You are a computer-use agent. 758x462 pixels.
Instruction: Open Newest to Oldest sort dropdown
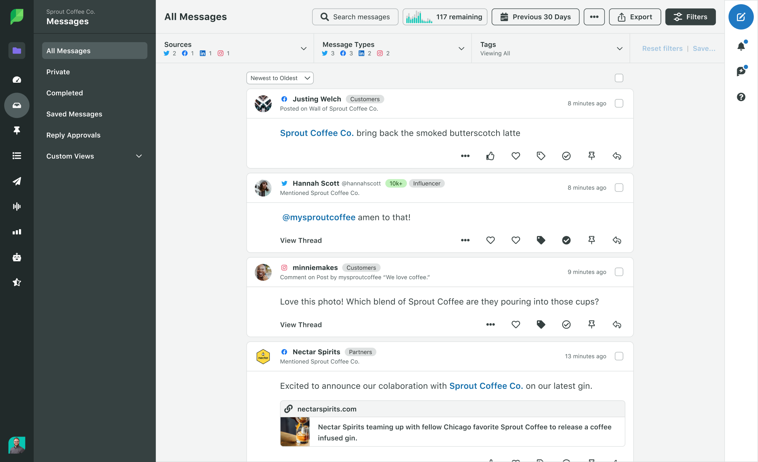[x=279, y=77]
